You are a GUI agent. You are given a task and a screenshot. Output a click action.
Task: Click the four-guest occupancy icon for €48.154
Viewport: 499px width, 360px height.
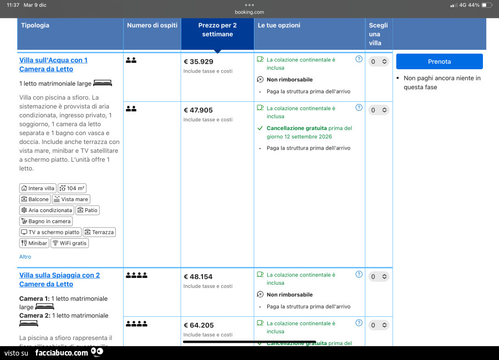tap(136, 275)
